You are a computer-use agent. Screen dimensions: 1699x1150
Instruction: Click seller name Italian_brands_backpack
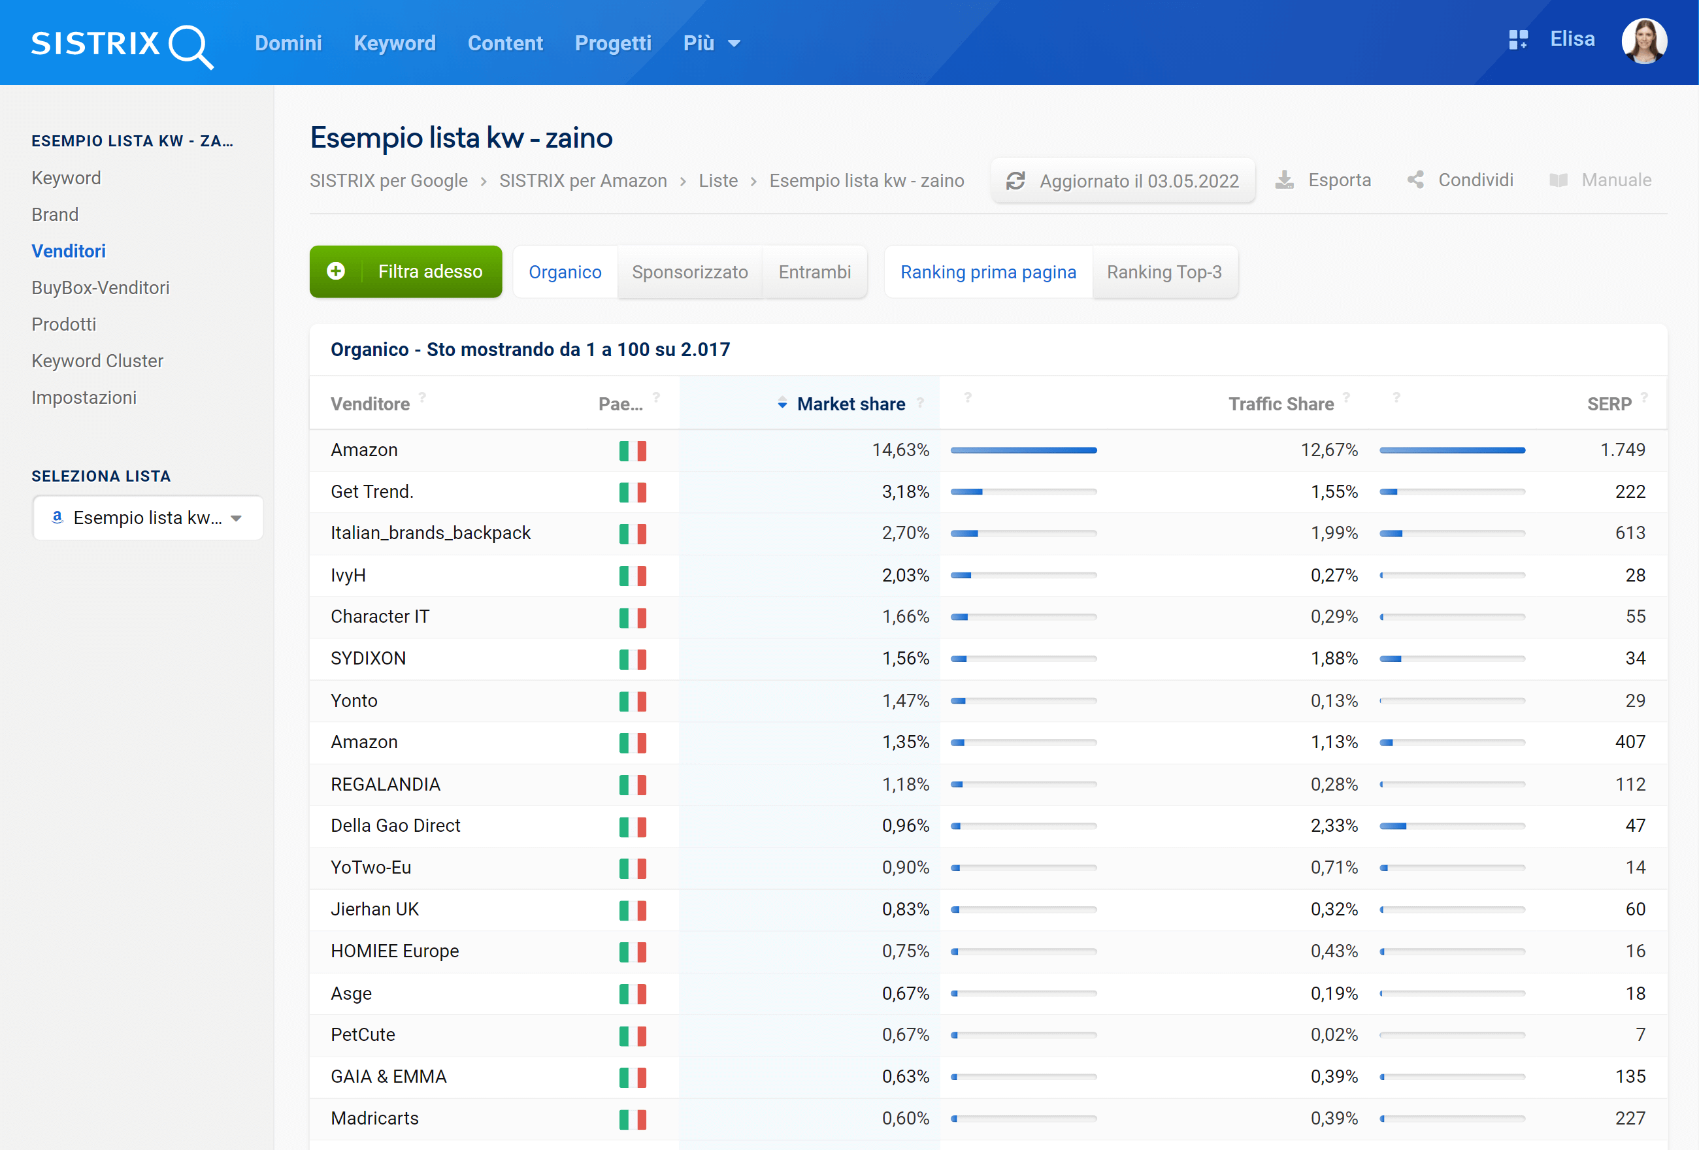[431, 533]
